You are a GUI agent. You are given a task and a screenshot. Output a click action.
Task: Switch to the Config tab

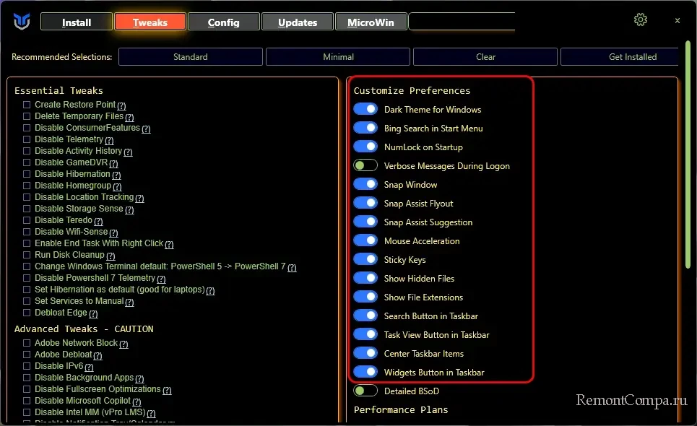tap(224, 22)
